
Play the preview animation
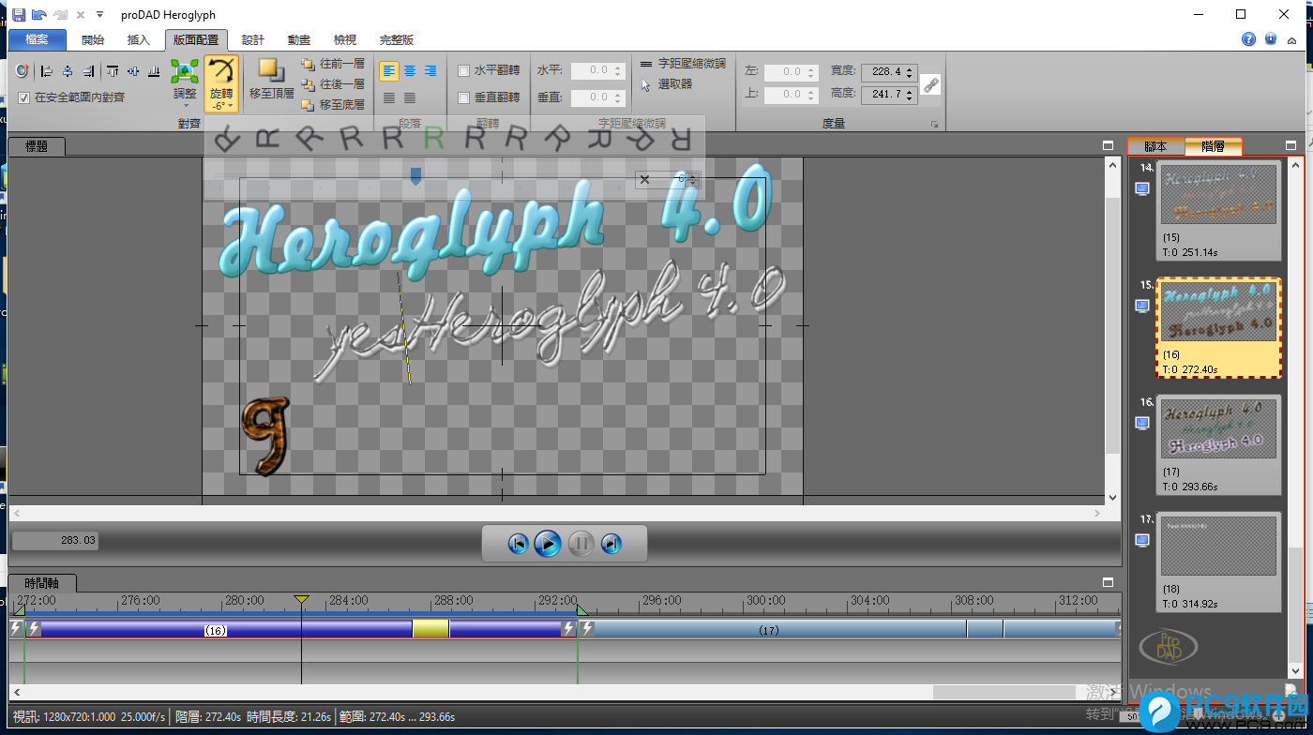(x=548, y=544)
